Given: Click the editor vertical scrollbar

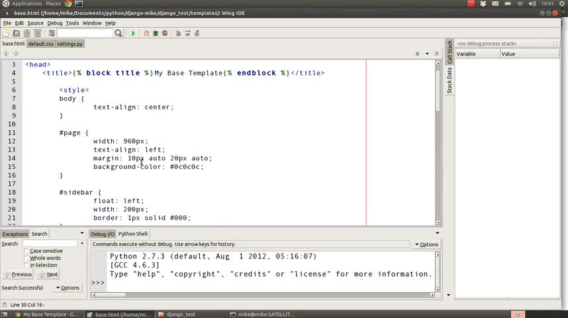Looking at the screenshot, I should pyautogui.click(x=438, y=142).
